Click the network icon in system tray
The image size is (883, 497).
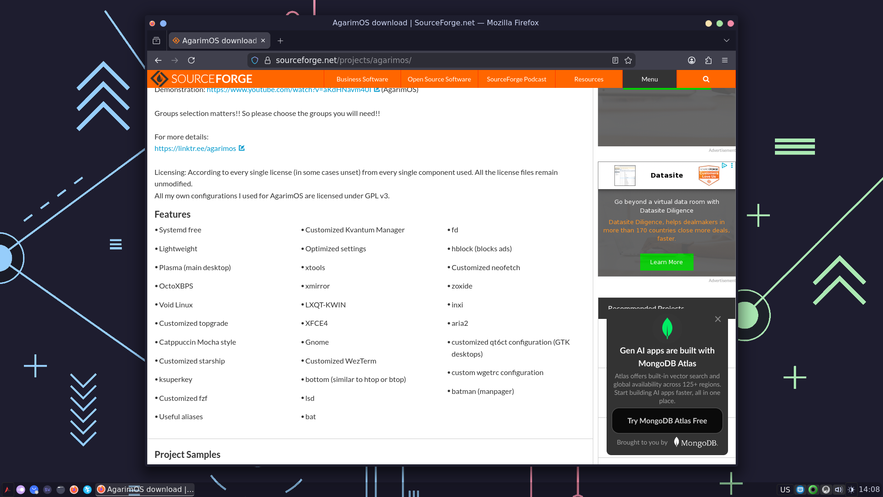tap(800, 490)
